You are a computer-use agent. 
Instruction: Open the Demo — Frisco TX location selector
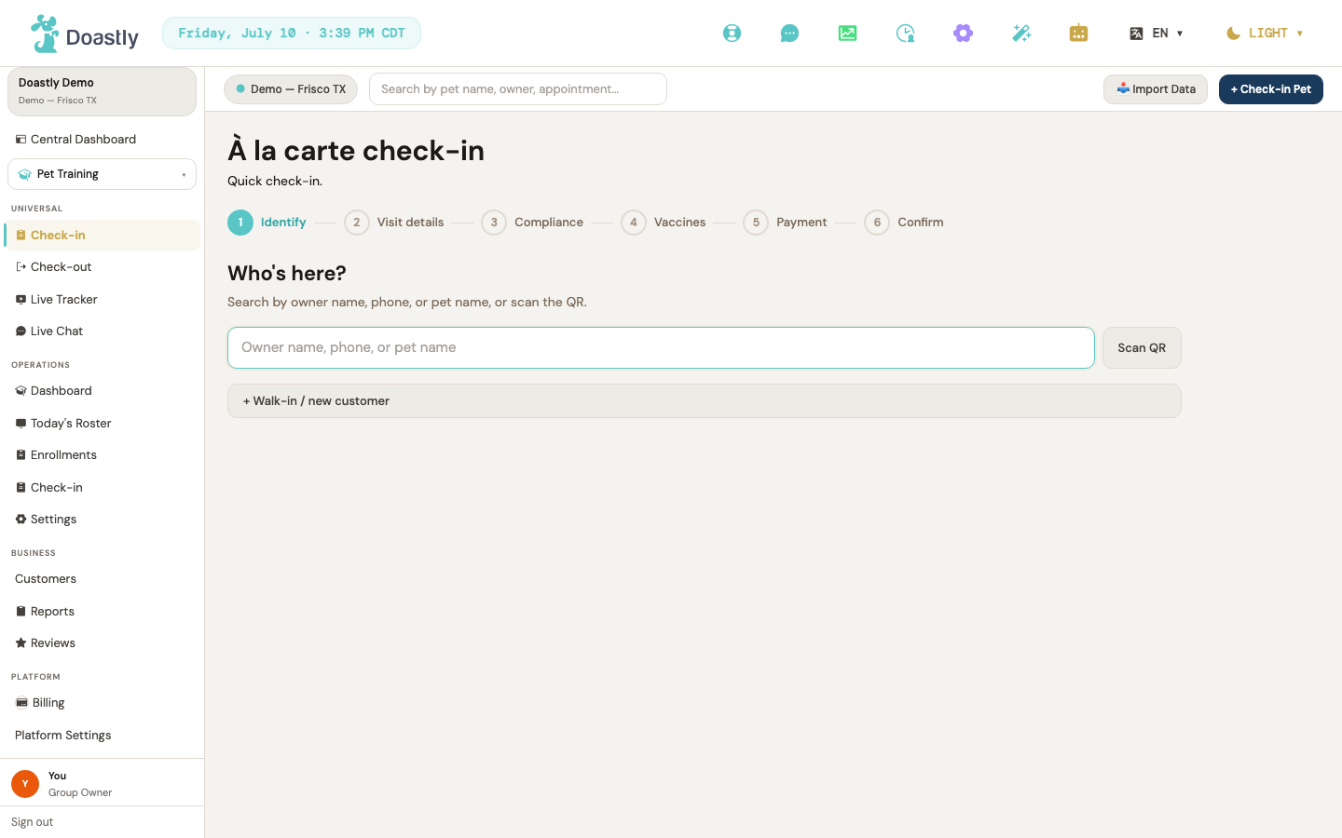291,89
